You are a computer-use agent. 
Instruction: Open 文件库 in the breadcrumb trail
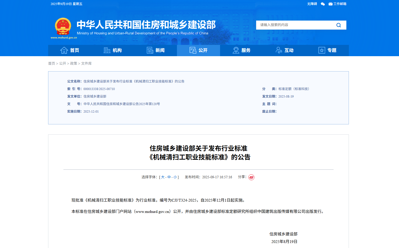pos(86,63)
